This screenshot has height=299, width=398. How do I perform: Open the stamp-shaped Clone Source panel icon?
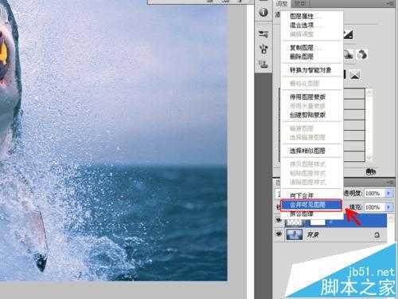[x=263, y=64]
